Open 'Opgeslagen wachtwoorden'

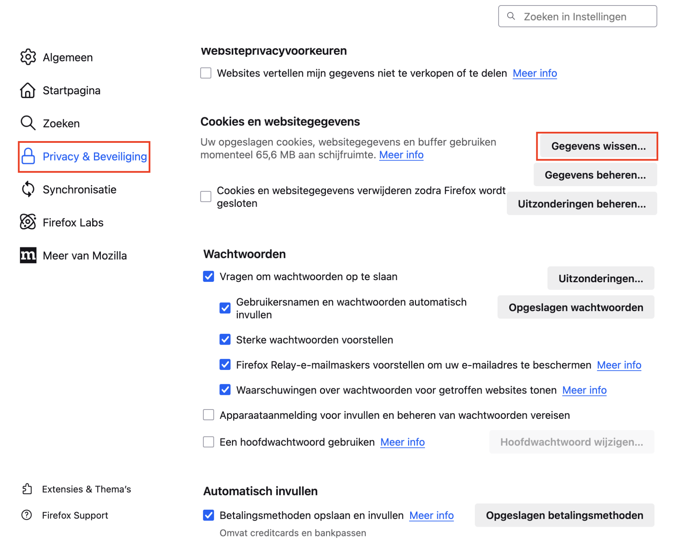575,307
